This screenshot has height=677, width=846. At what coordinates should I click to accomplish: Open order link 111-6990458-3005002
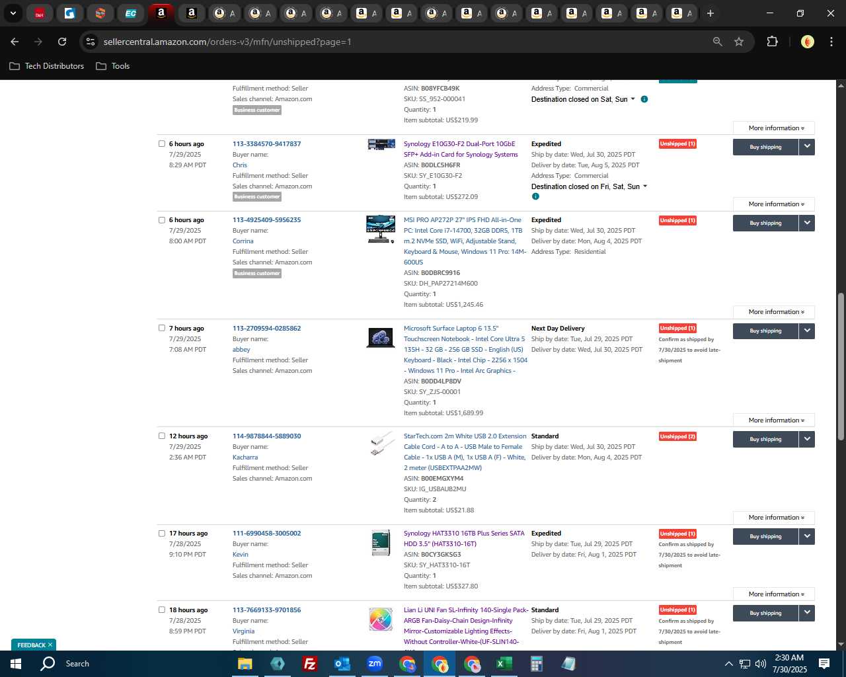pyautogui.click(x=266, y=533)
